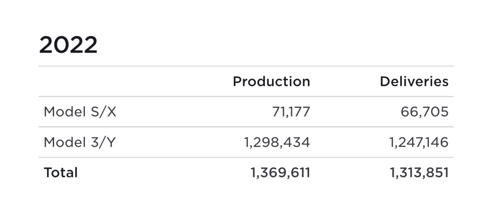Select Model 3/Y deliveries value 1,247,146
The height and width of the screenshot is (219, 499).
(419, 142)
